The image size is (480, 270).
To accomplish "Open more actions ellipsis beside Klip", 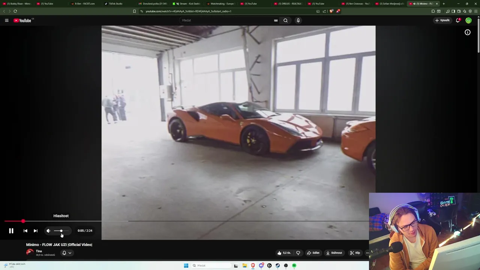I will [367, 253].
